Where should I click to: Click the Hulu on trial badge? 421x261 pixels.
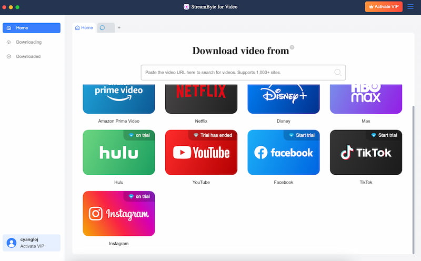(139, 135)
